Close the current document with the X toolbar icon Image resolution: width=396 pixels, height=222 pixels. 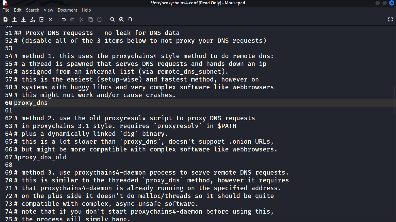pyautogui.click(x=50, y=19)
